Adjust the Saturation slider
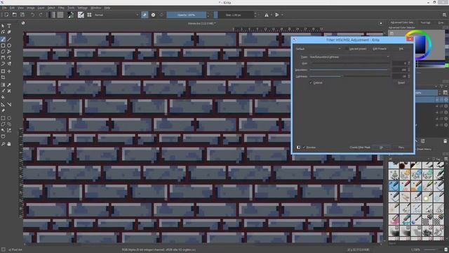Screen dimensions: 449x253 (349, 70)
